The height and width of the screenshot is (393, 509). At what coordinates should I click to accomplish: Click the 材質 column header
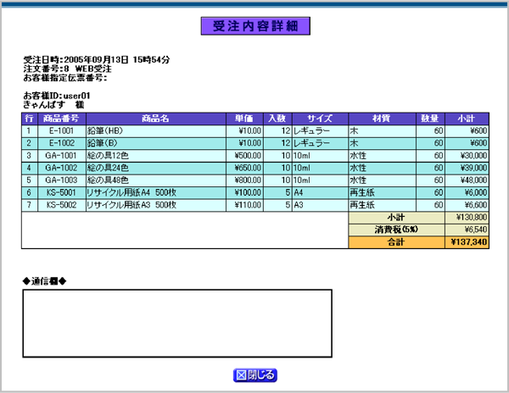382,119
